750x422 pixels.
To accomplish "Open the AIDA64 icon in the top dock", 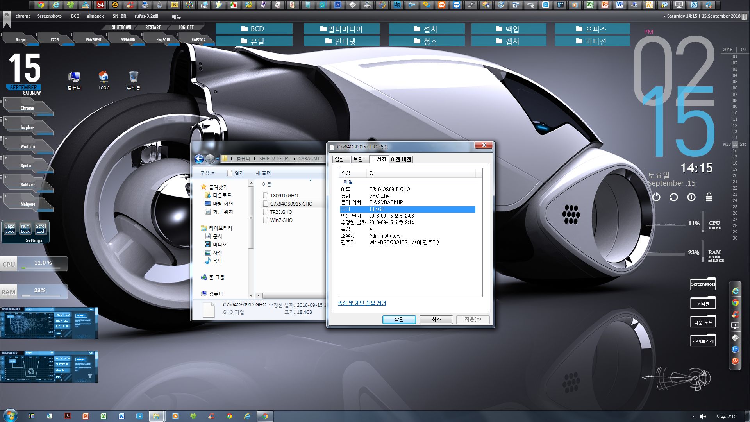I will click(x=100, y=5).
